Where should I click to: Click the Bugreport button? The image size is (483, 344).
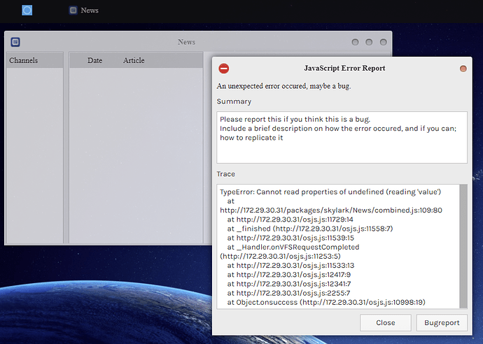coord(442,323)
